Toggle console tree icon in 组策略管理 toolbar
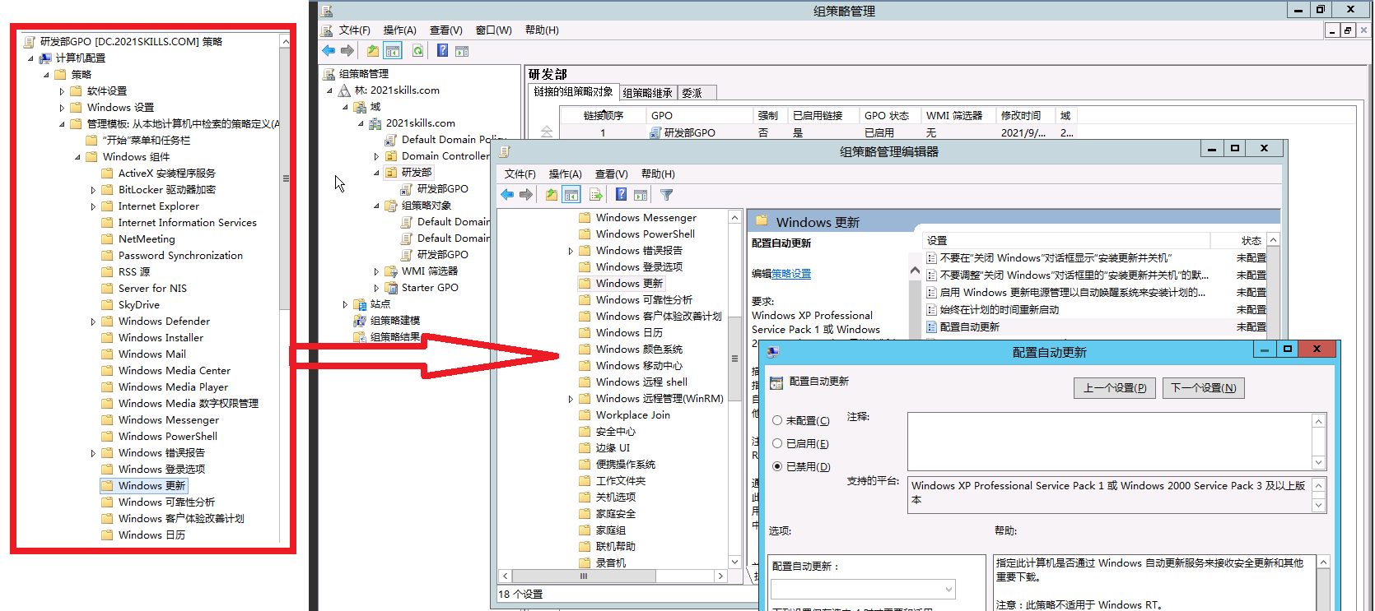The width and height of the screenshot is (1375, 611). click(393, 51)
